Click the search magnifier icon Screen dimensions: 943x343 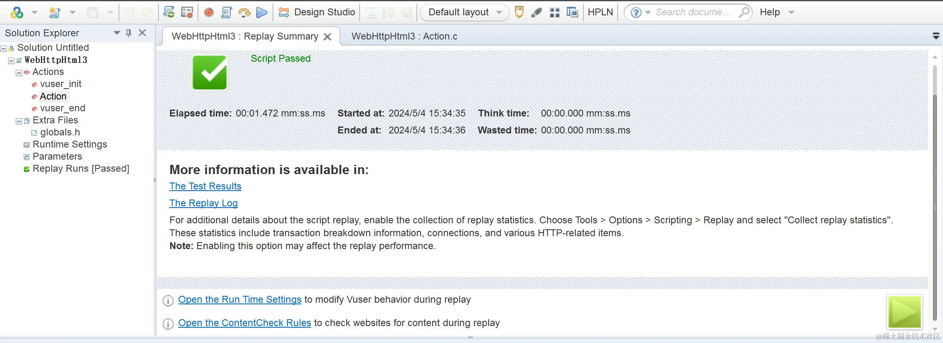744,12
